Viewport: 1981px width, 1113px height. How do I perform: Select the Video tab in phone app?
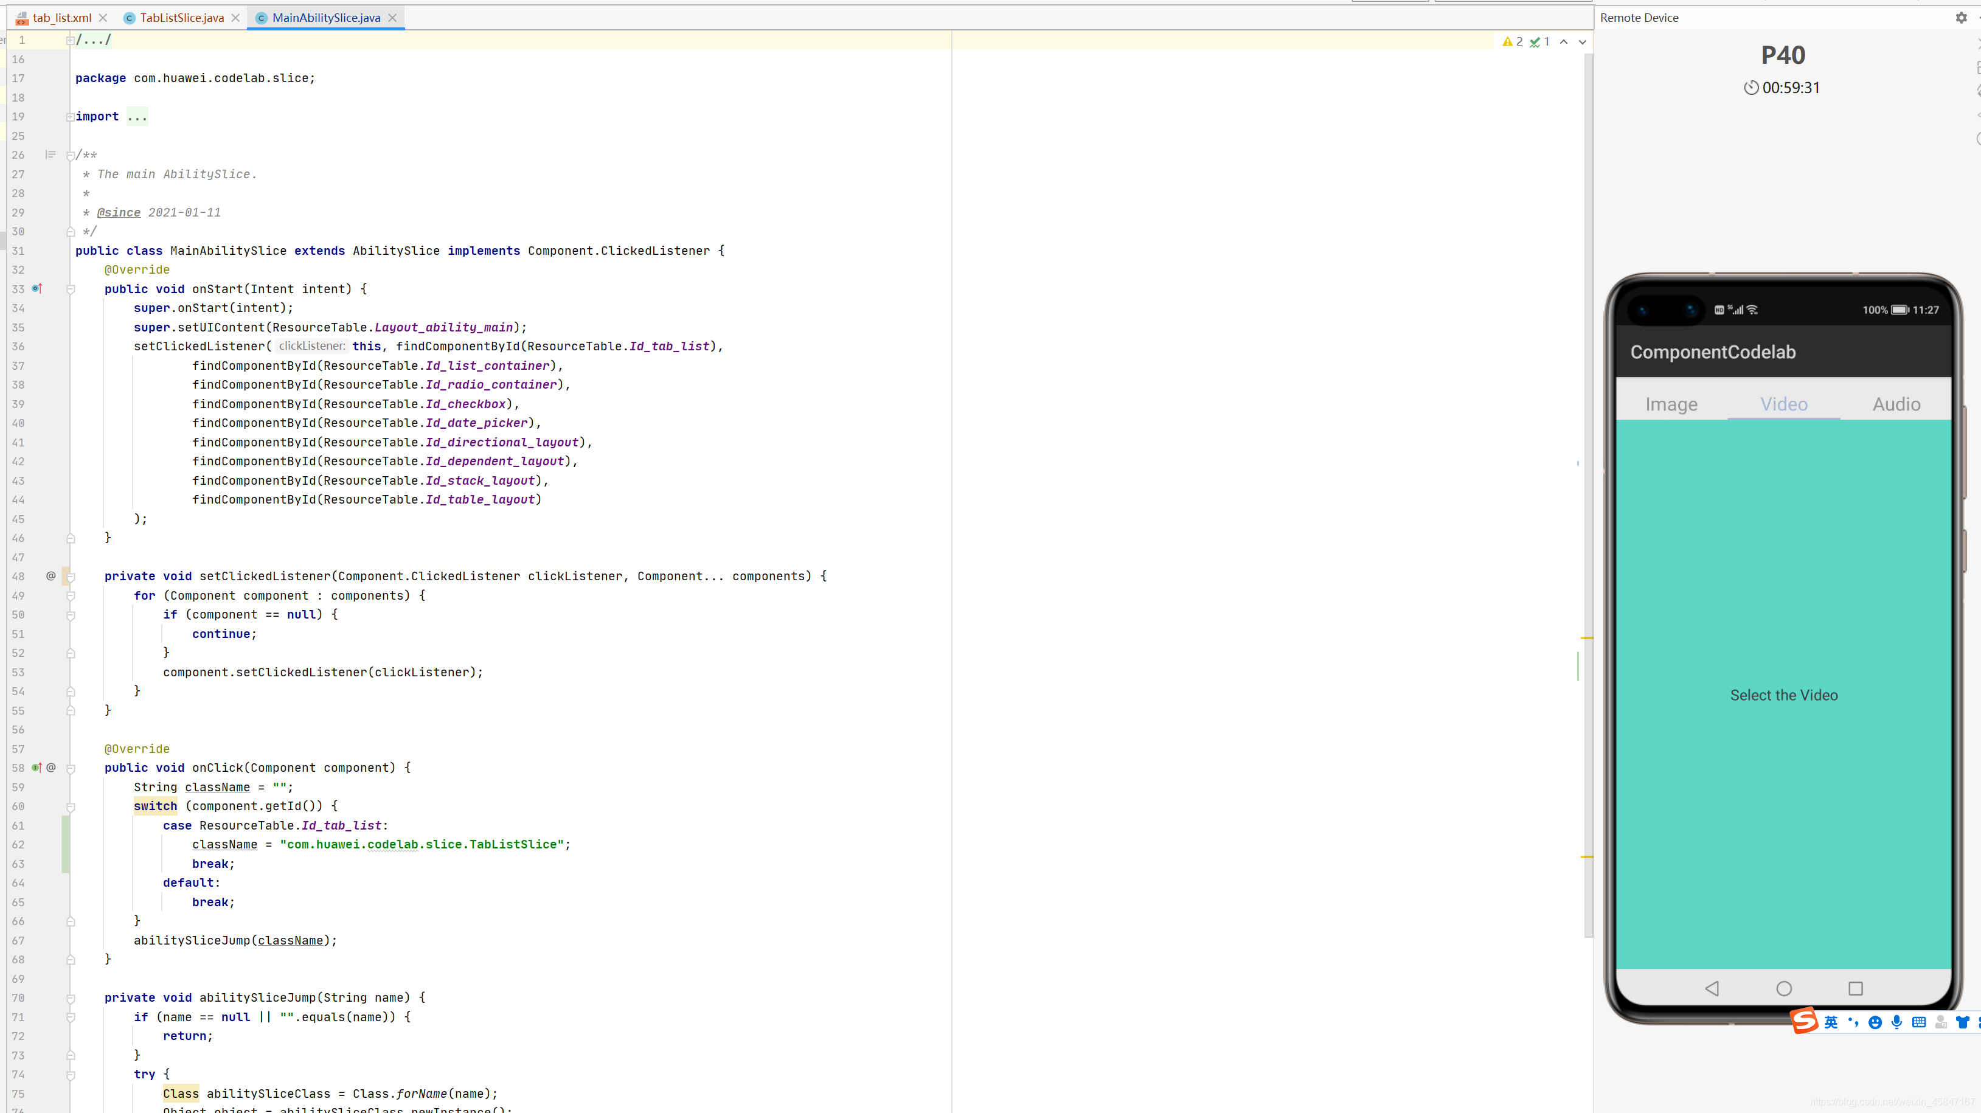pyautogui.click(x=1783, y=404)
